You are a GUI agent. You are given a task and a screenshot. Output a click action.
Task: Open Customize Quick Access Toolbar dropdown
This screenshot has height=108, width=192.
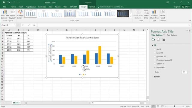coord(19,2)
